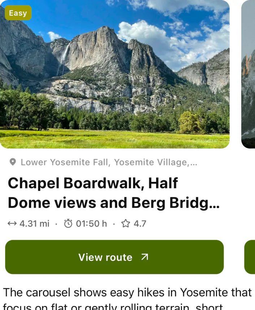
Task: Expand the Lower Yosemite Fall location text
Action: pyautogui.click(x=108, y=162)
